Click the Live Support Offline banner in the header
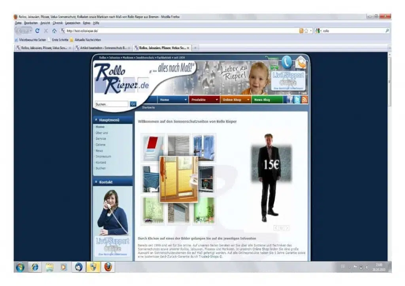The height and width of the screenshot is (286, 405). (x=288, y=81)
